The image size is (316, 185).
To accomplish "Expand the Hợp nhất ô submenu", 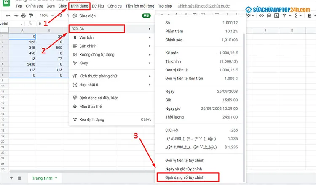I will click(112, 85).
